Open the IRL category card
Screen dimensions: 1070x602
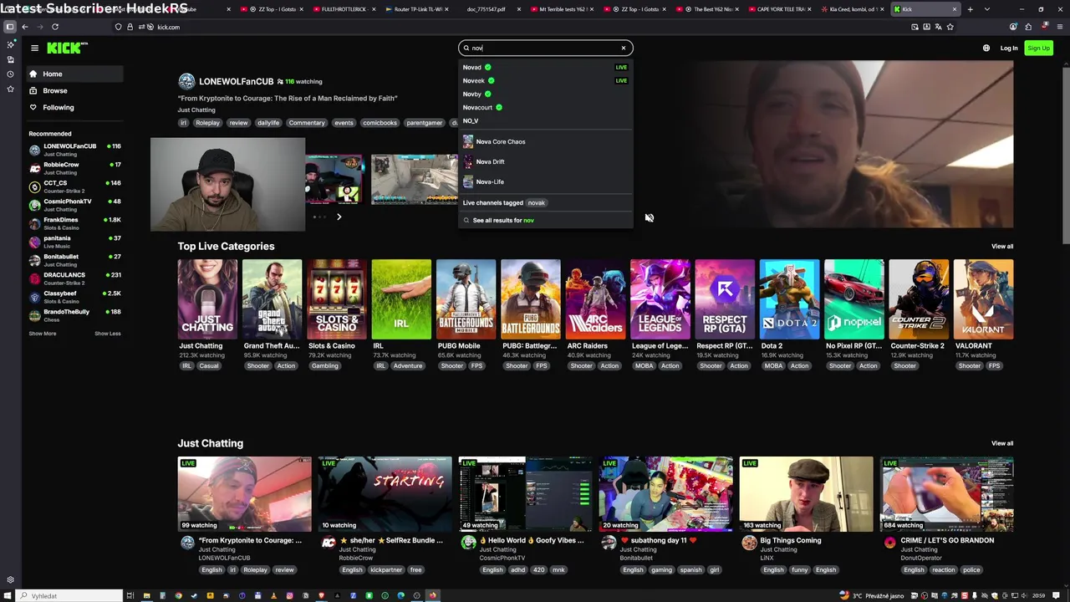401,299
